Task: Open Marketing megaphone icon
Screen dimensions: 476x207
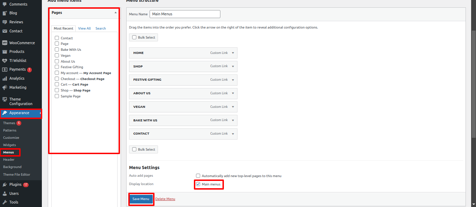Action: (x=5, y=87)
